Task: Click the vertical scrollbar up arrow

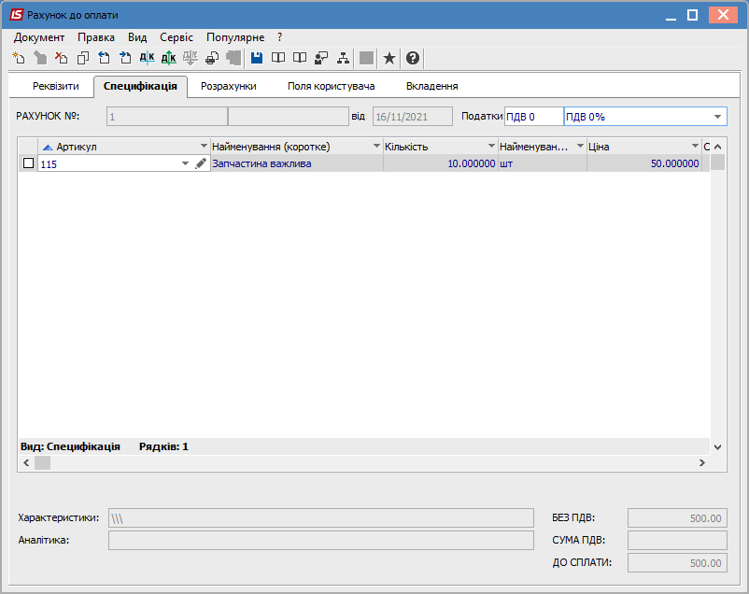Action: point(717,147)
